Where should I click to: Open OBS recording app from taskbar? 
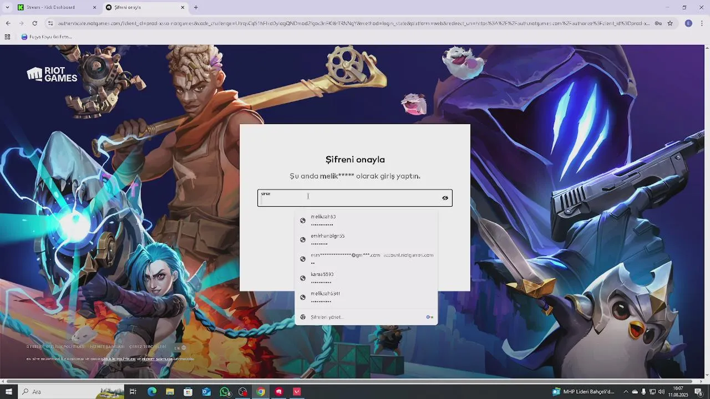tap(242, 392)
